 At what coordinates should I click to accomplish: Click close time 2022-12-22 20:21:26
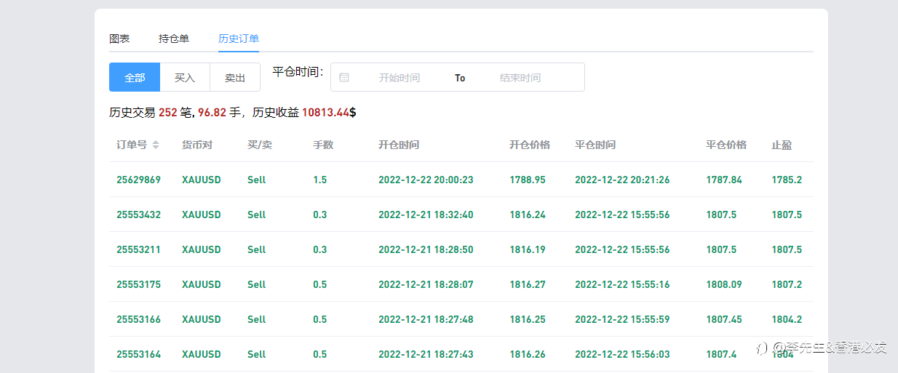coord(622,180)
